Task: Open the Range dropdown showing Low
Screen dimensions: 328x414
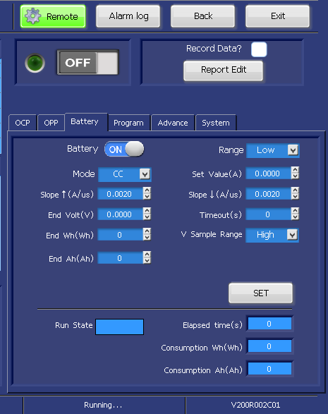Action: (273, 150)
